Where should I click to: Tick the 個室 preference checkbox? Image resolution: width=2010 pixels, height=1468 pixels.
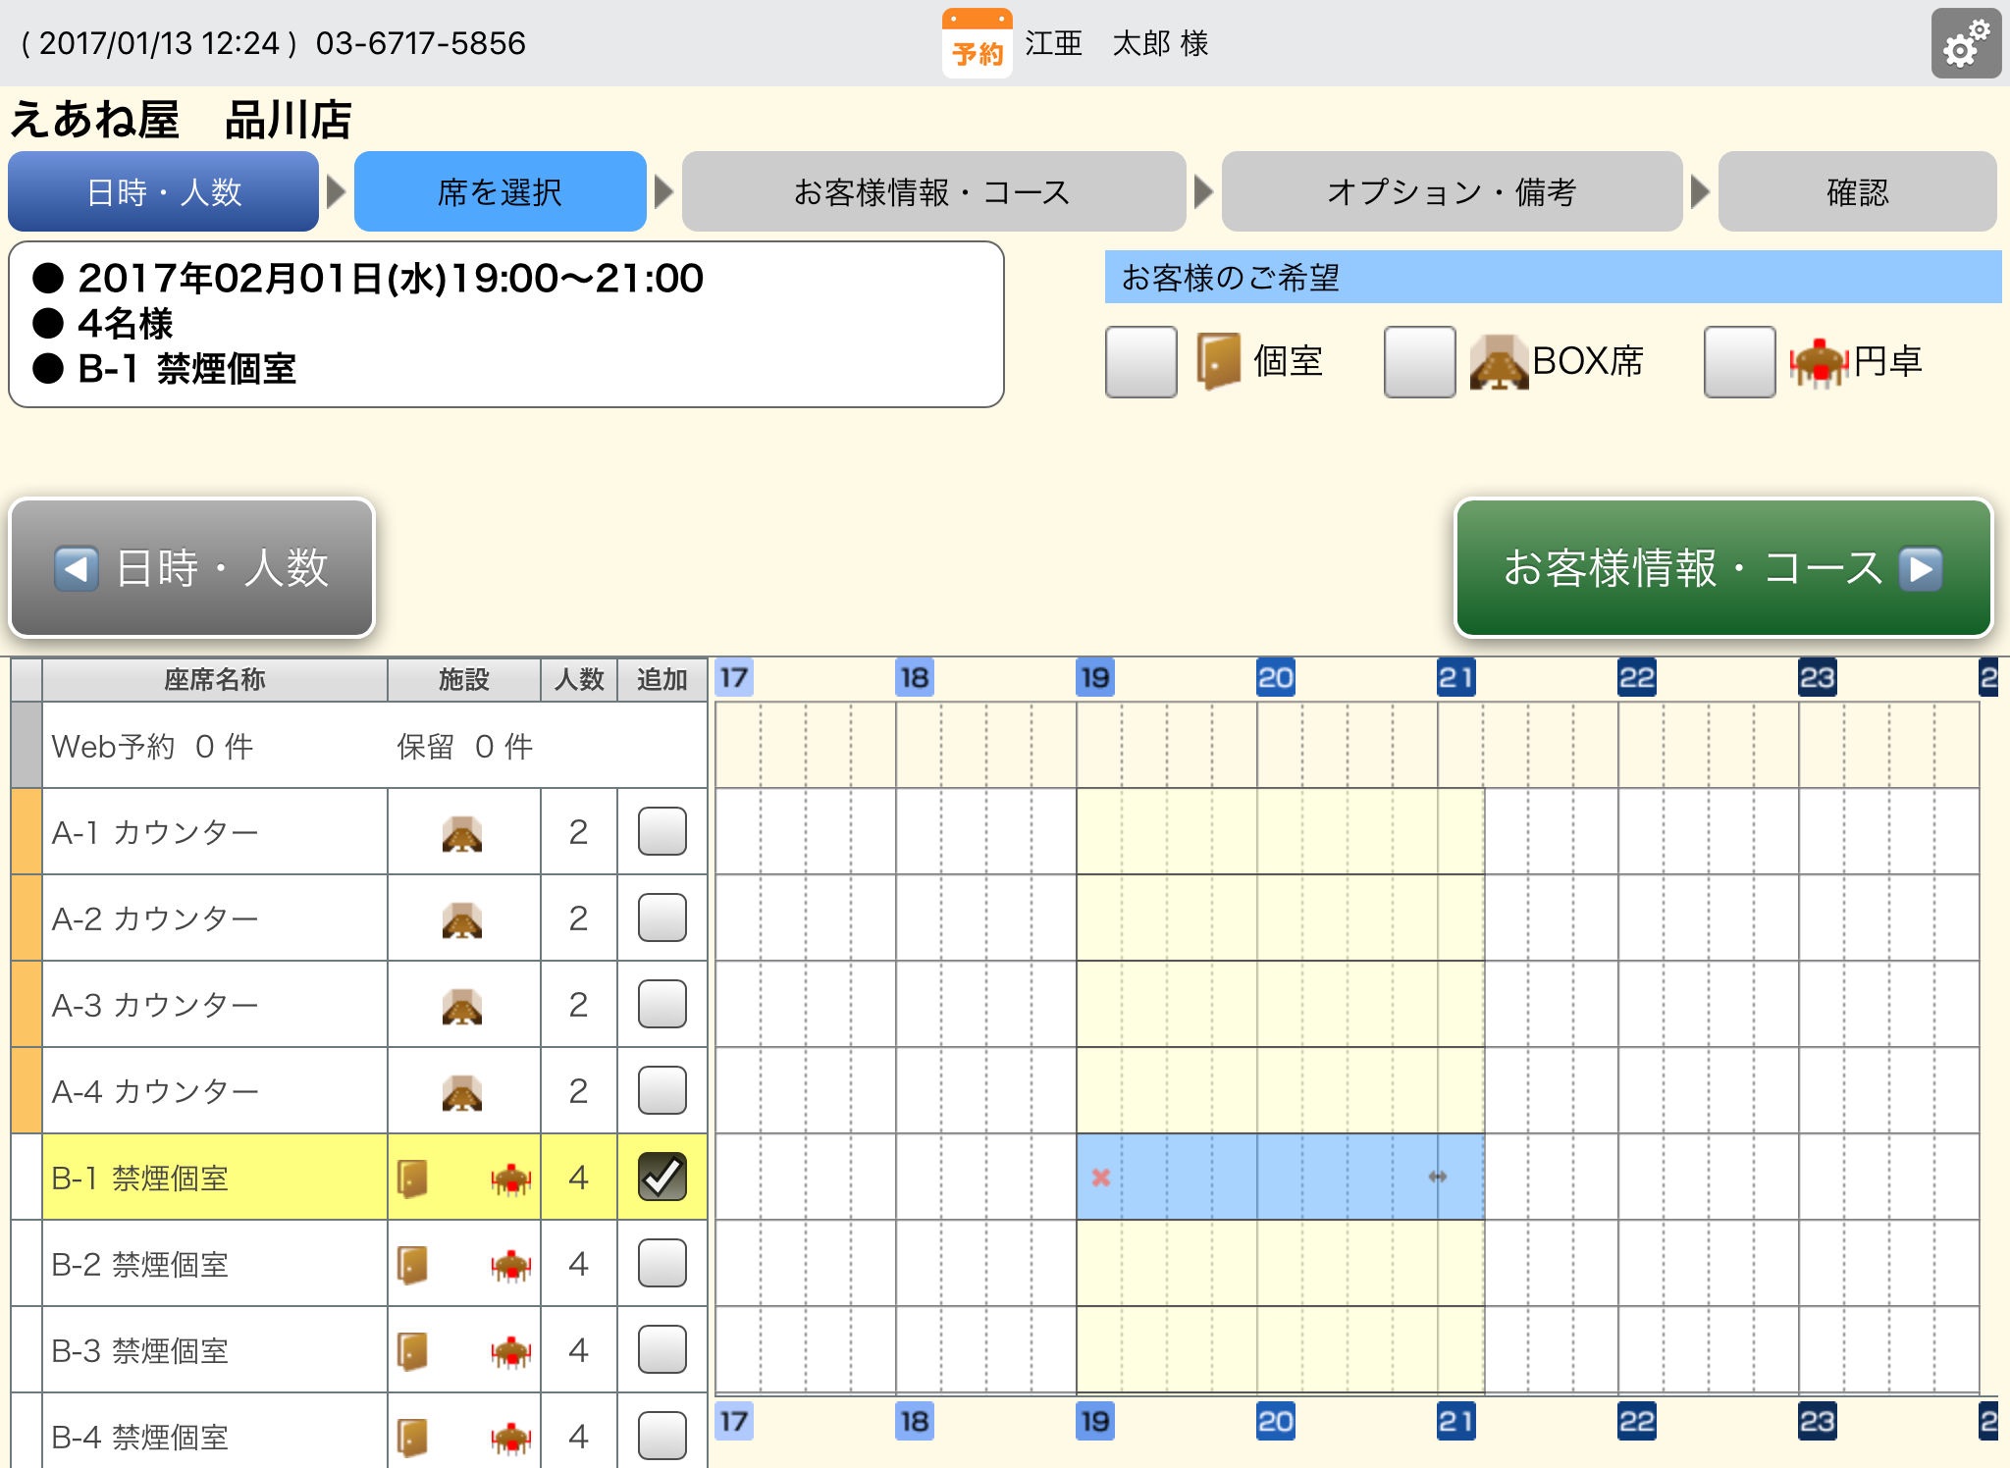1141,362
